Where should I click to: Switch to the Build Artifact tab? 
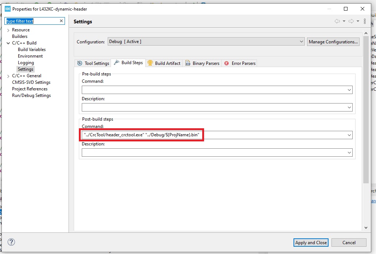[164, 63]
